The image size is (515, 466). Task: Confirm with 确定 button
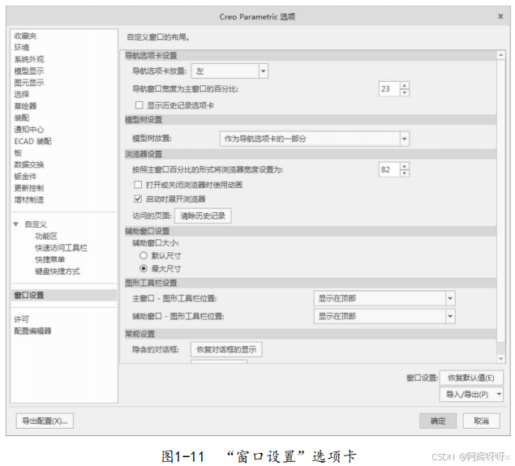(438, 421)
